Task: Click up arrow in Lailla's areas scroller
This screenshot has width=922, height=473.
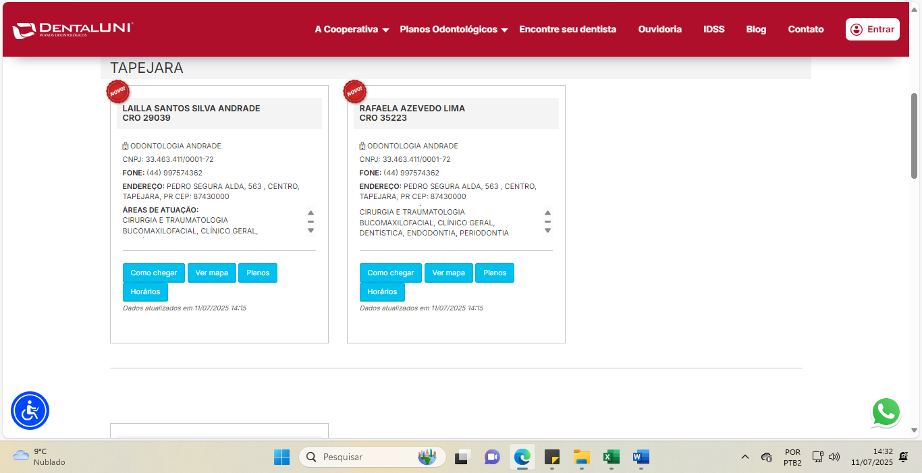Action: (310, 213)
